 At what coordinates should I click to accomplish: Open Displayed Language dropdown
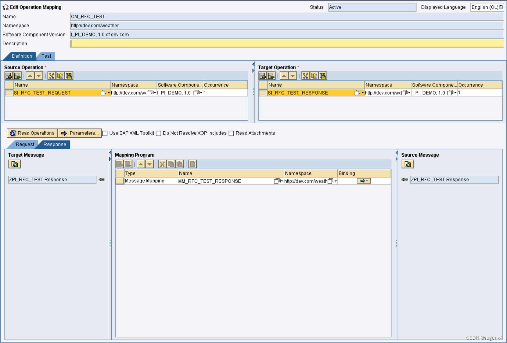coord(501,7)
